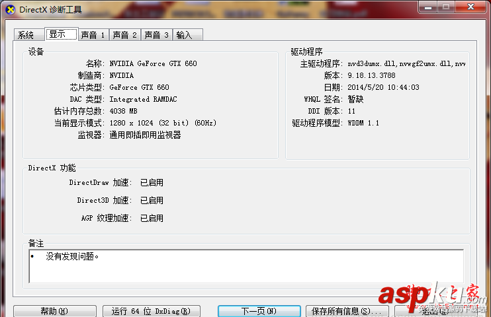Click the 当前显示模式 label

click(79, 123)
